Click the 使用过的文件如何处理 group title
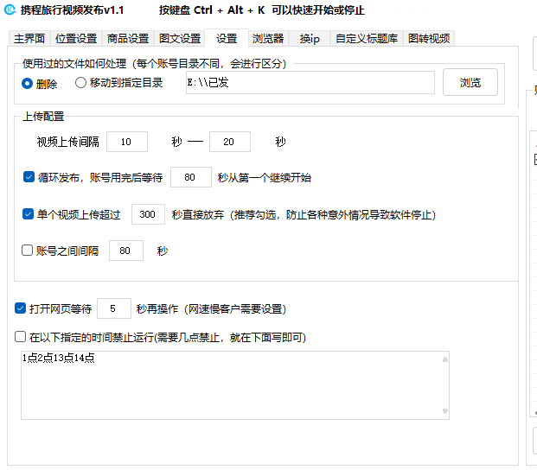Screen dimensions: 537x470 tap(154, 64)
